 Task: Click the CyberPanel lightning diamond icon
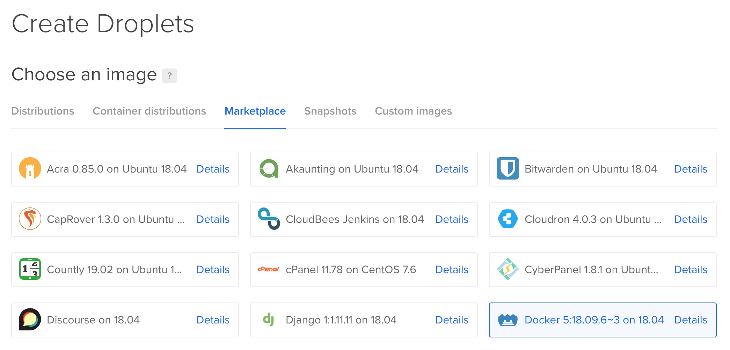508,269
